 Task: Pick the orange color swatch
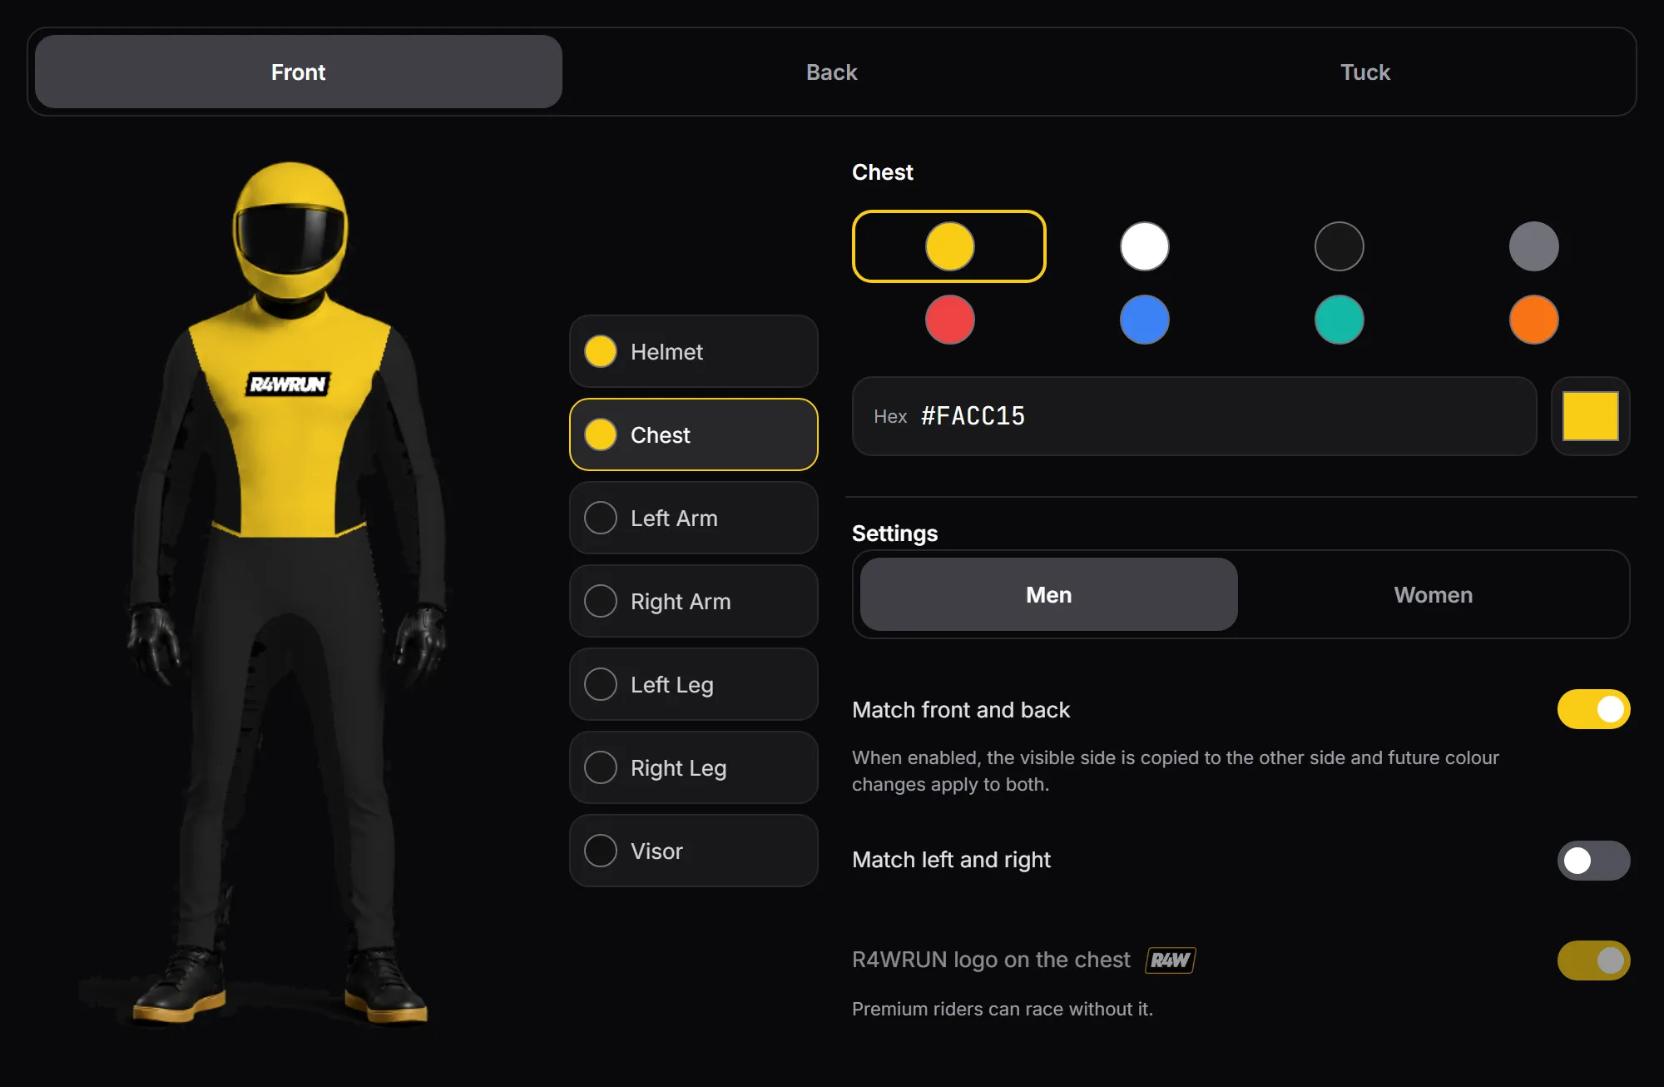[x=1533, y=320]
